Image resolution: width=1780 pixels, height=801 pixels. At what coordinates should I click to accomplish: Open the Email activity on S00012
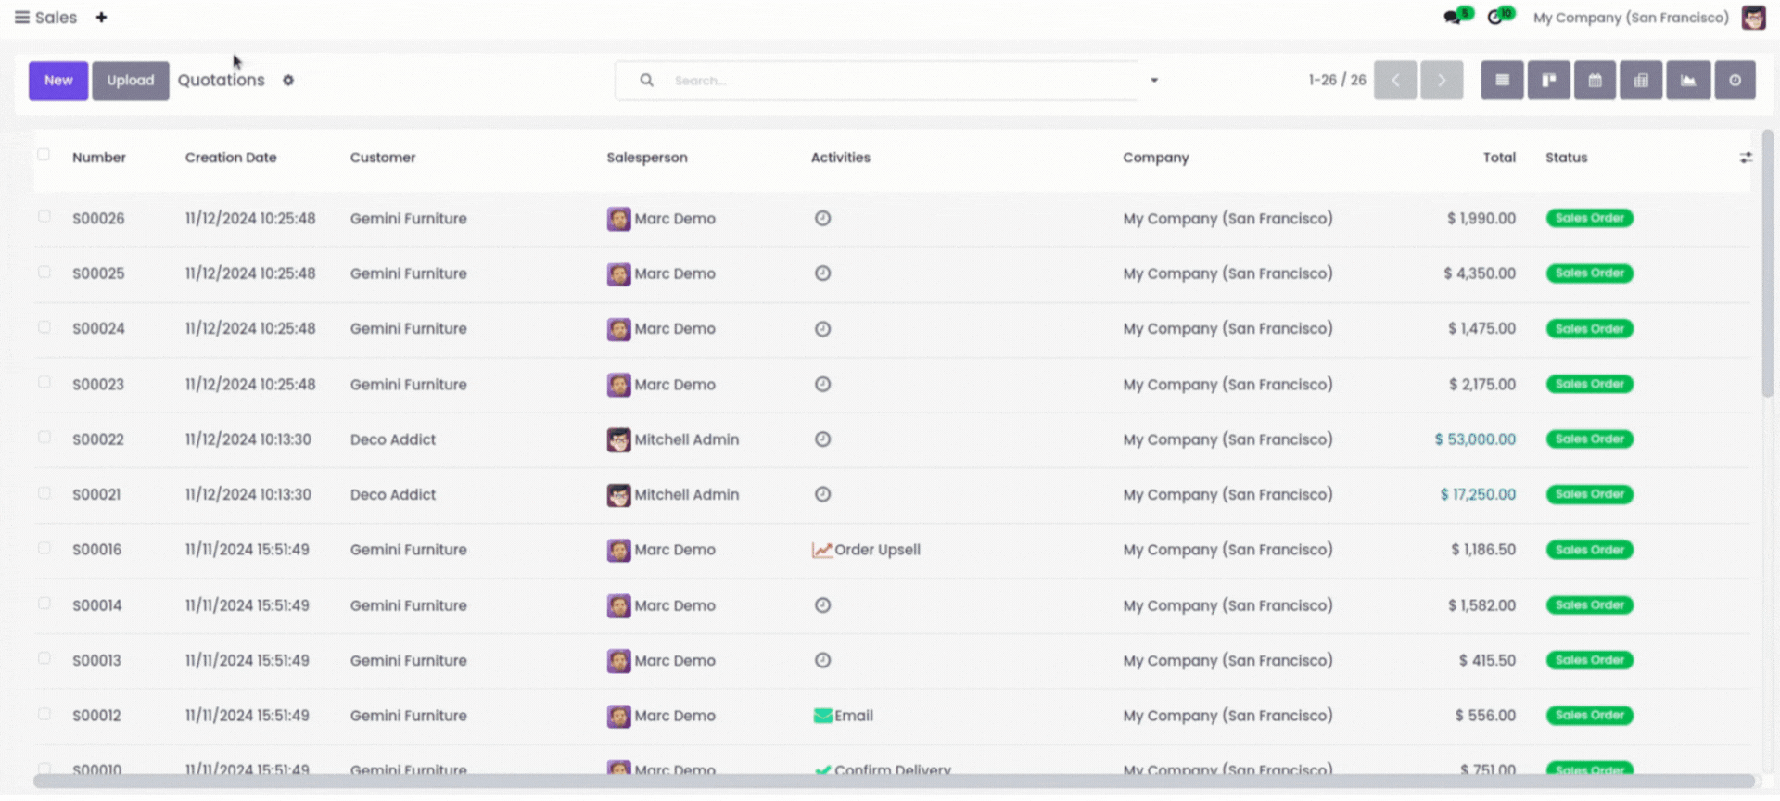click(844, 716)
